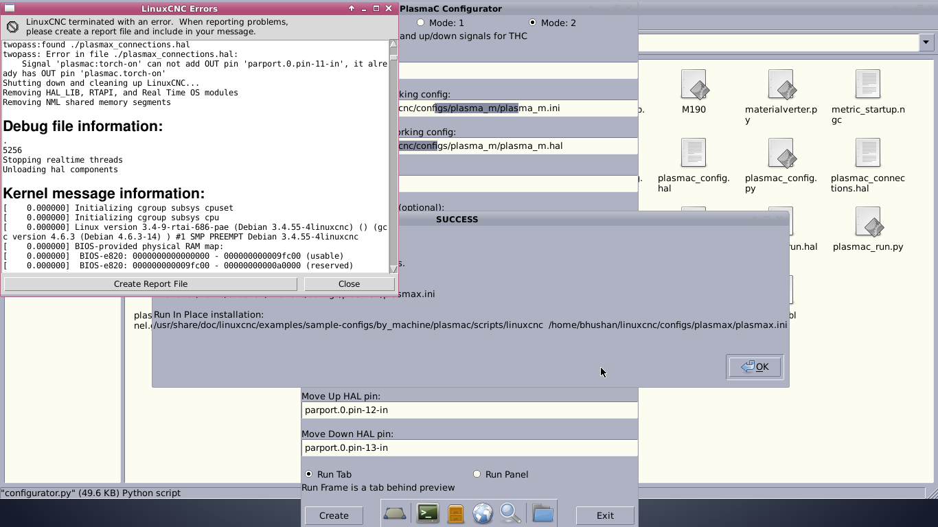Open the blue folder launcher icon
The image size is (938, 527).
(x=542, y=513)
